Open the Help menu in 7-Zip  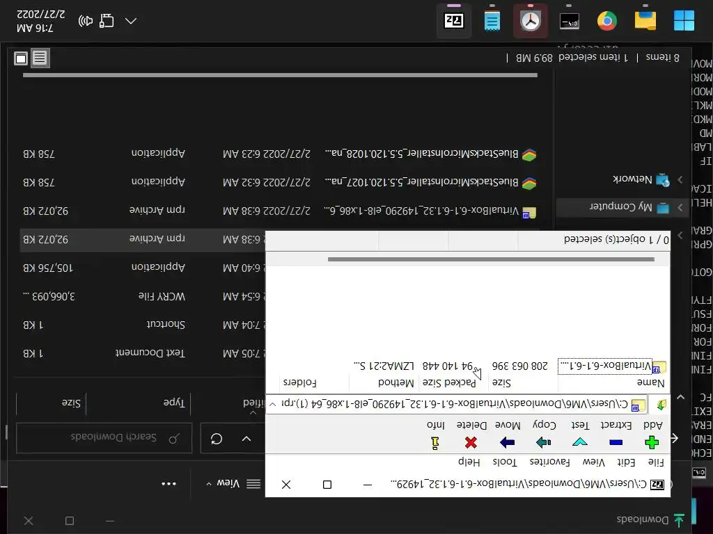click(x=469, y=462)
